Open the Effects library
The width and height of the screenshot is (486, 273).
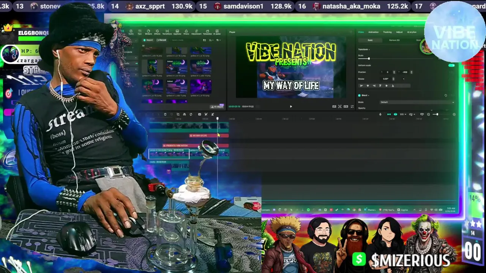pyautogui.click(x=157, y=32)
